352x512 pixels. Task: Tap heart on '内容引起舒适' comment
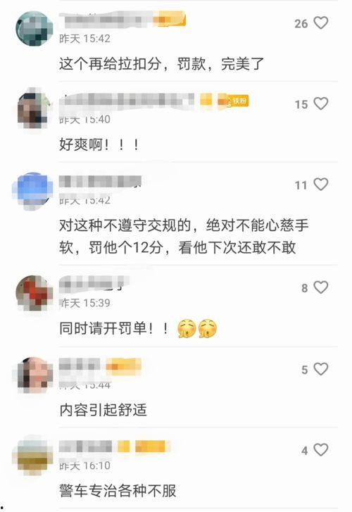tap(320, 369)
